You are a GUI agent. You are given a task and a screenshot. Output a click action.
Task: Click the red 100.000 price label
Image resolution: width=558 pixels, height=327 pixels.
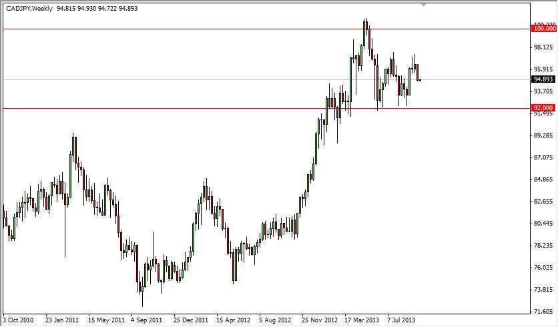click(x=543, y=29)
